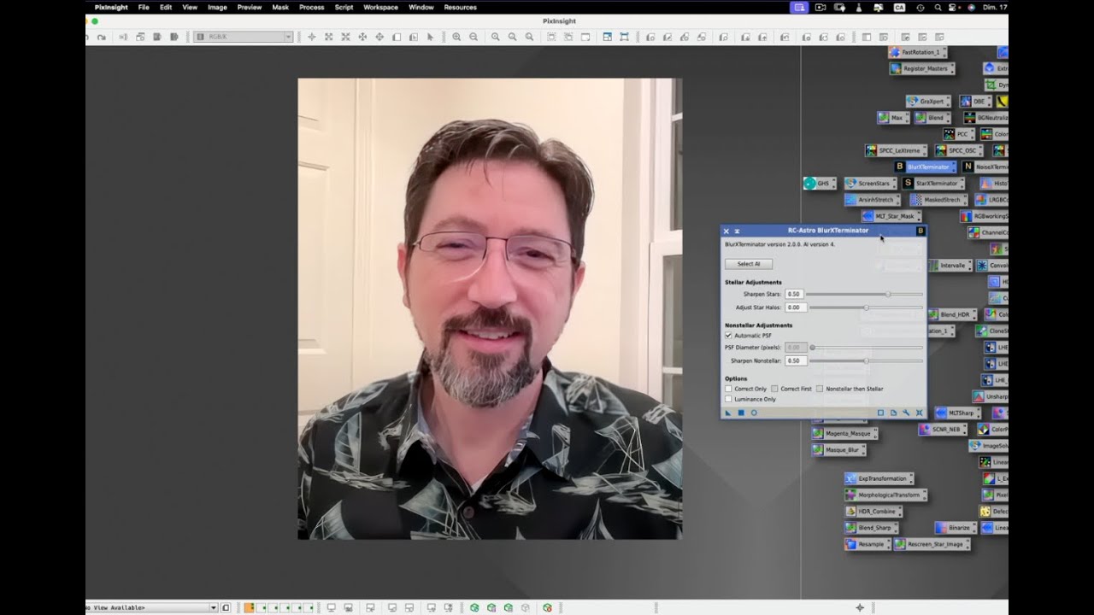Shade the BlurXTerminator window using collapse icon
The height and width of the screenshot is (615, 1094).
[737, 231]
